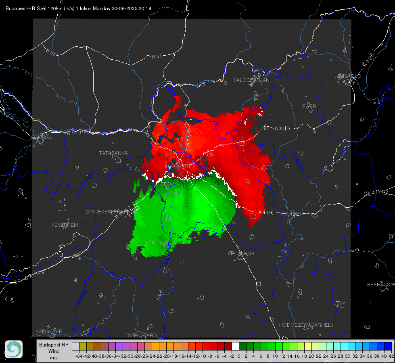Viewport: 395px width, 363px height.
Task: Pick the olive swatch between -64 and -42
Action: coord(83,346)
